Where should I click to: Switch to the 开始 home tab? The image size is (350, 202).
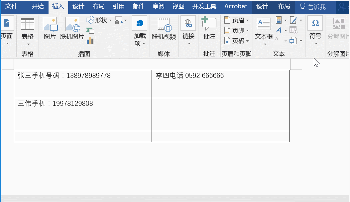(x=38, y=6)
